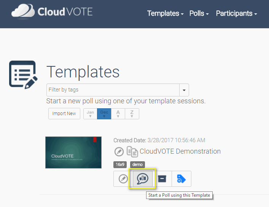Click the blue add tag icon

(x=181, y=179)
